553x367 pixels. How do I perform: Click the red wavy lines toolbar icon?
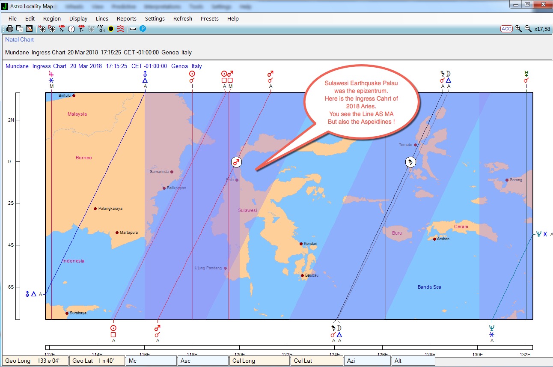coord(121,29)
